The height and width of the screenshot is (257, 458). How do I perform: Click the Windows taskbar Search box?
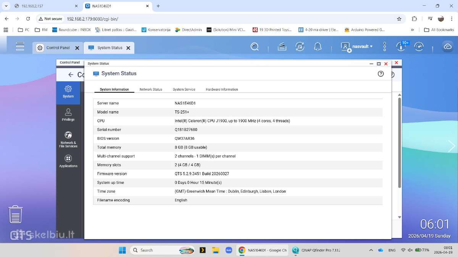click(163, 250)
